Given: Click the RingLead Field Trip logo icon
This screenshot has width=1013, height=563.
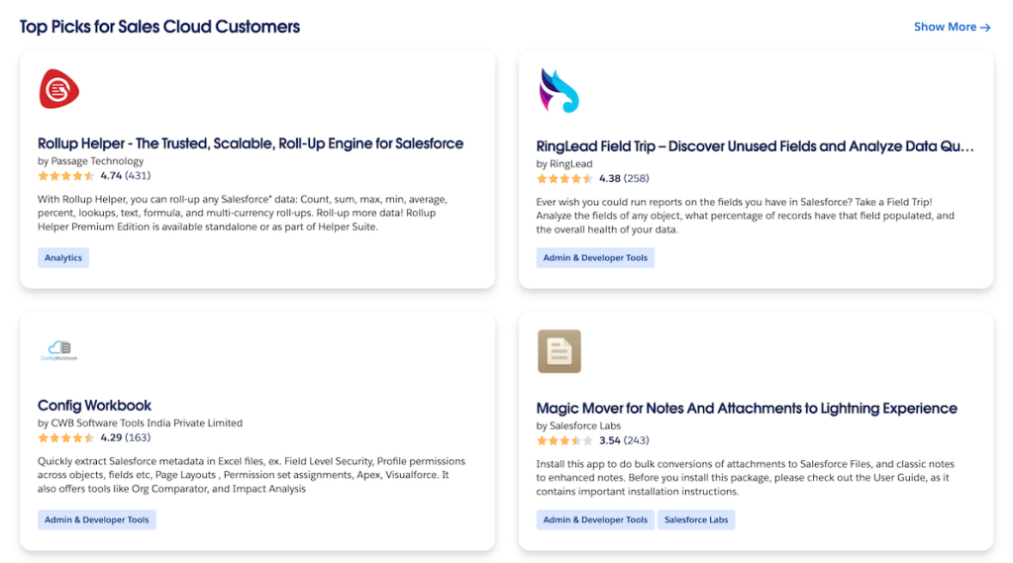Looking at the screenshot, I should 558,91.
